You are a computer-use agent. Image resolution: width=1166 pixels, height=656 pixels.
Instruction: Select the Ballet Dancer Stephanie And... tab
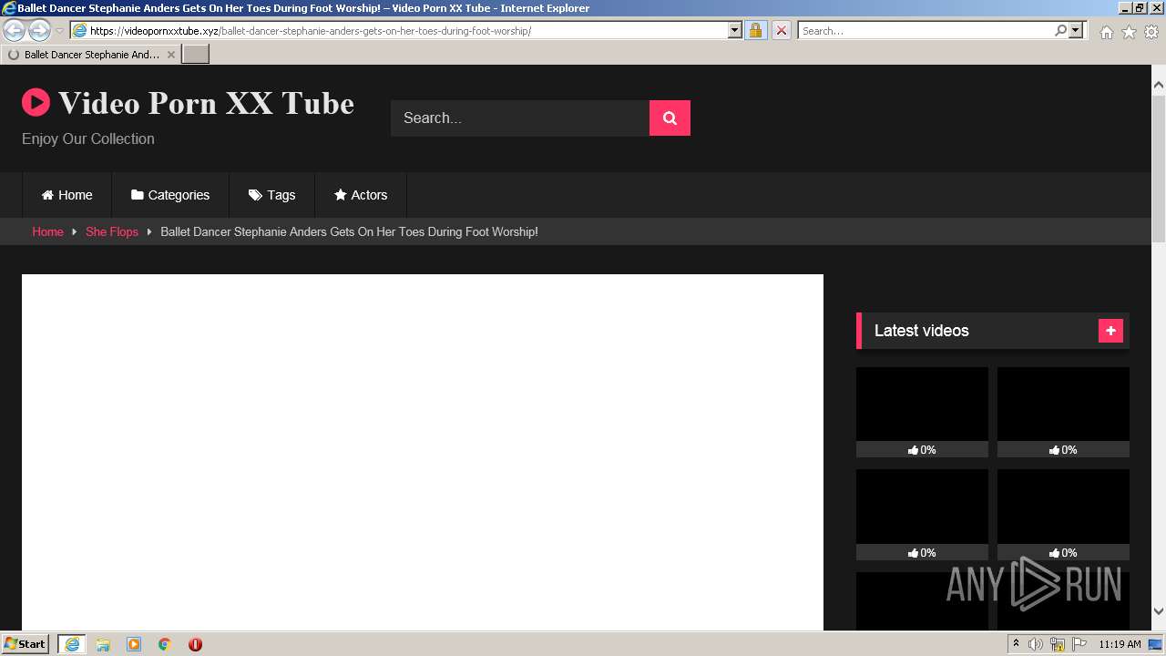pos(91,55)
